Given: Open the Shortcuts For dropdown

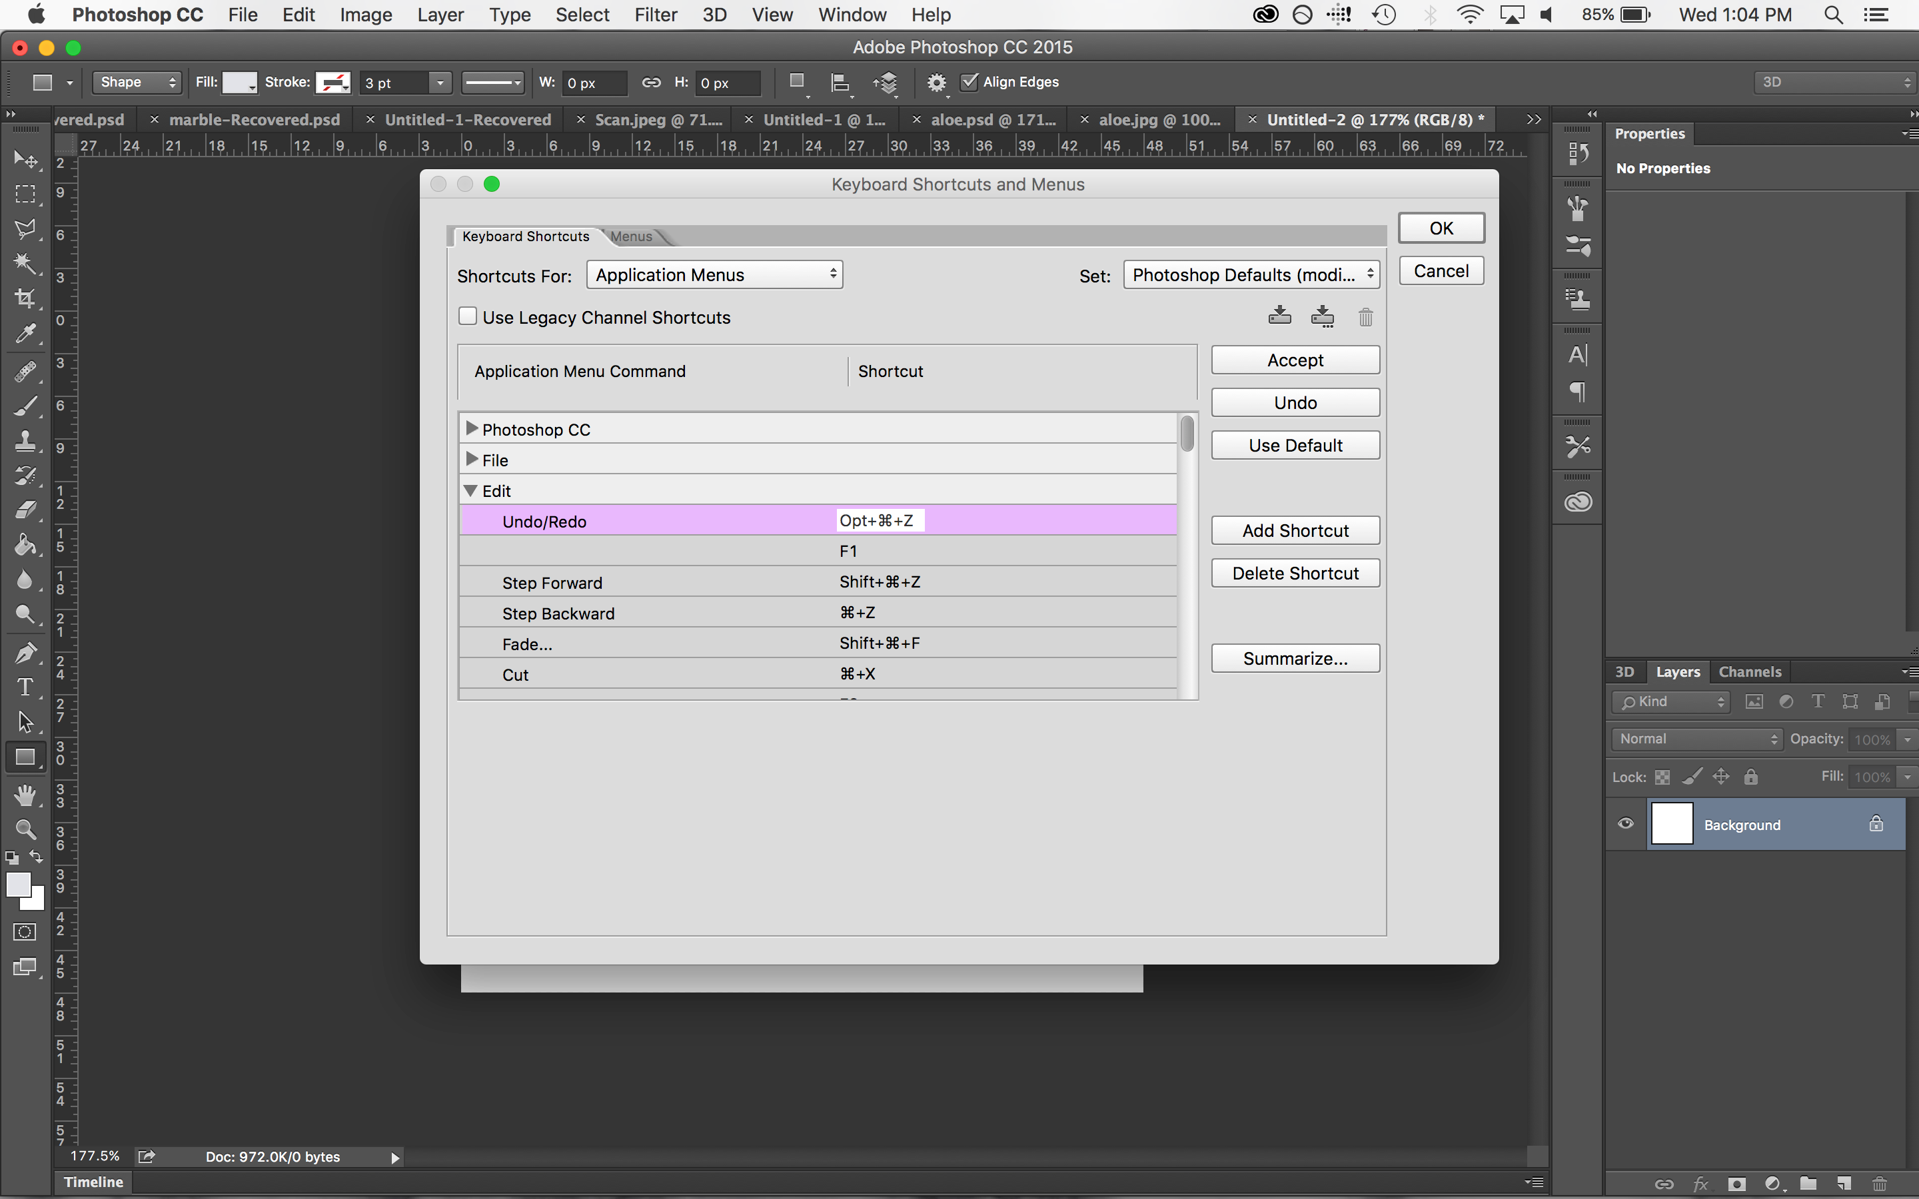Looking at the screenshot, I should coord(714,274).
